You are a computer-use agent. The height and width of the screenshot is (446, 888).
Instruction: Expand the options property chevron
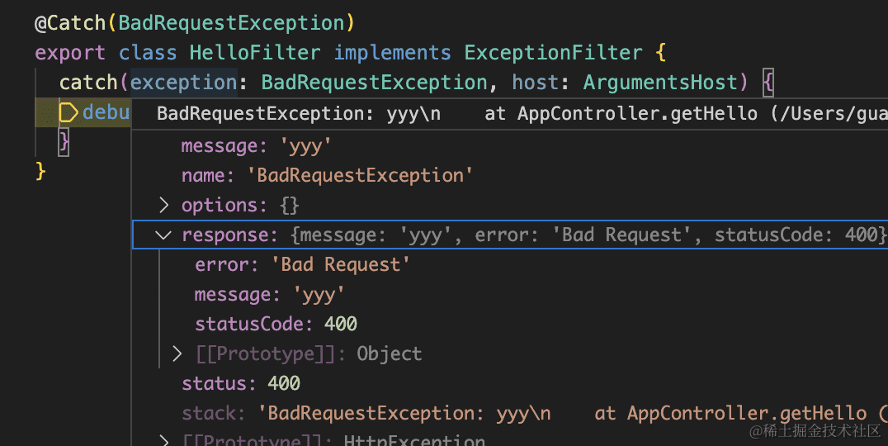163,205
